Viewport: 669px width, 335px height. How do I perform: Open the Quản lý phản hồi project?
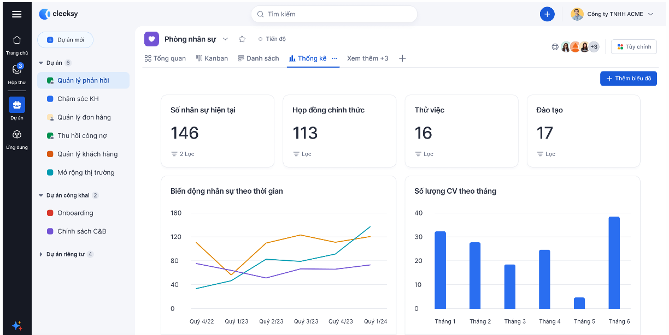tap(83, 80)
